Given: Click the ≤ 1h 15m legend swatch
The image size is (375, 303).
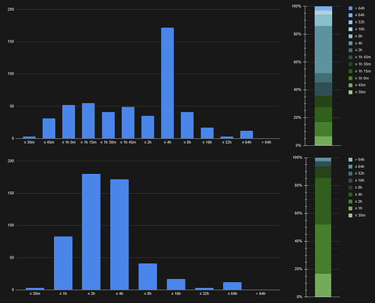Looking at the screenshot, I should (351, 72).
